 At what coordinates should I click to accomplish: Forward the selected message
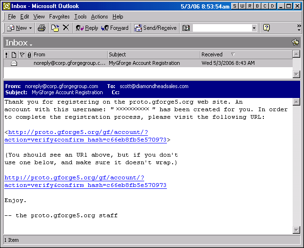click(115, 28)
